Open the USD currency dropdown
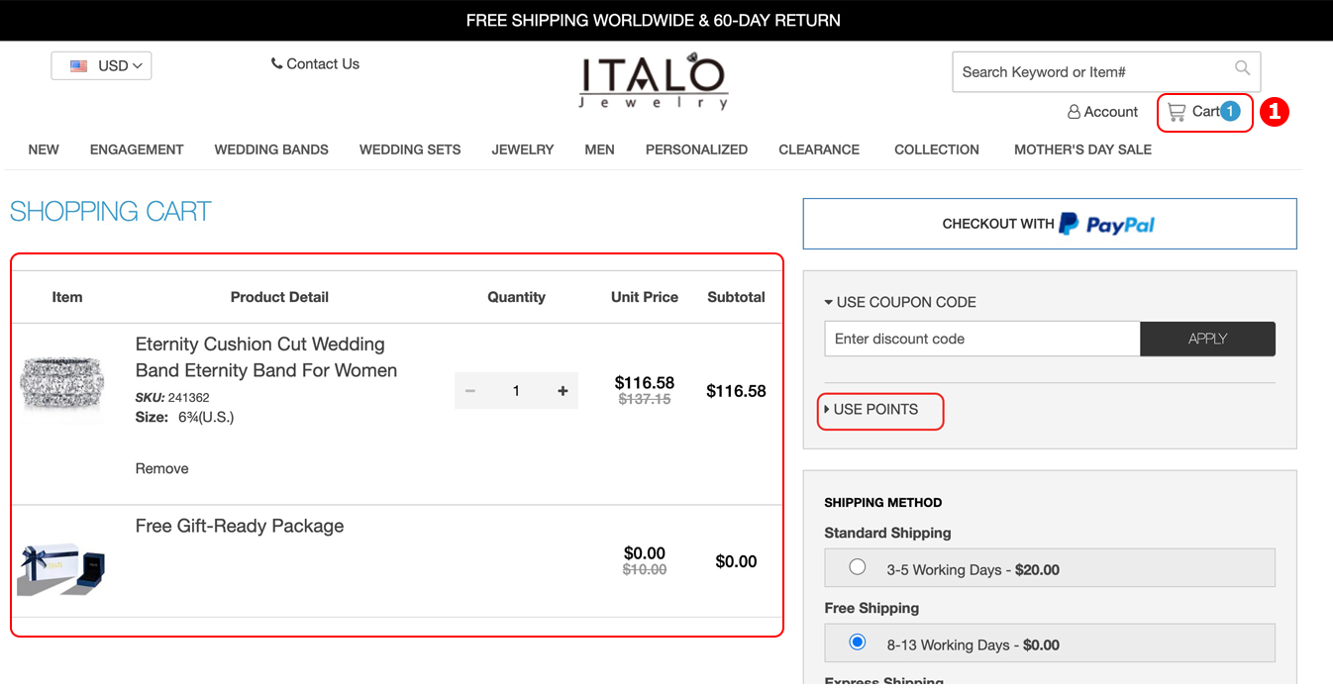 click(x=101, y=65)
